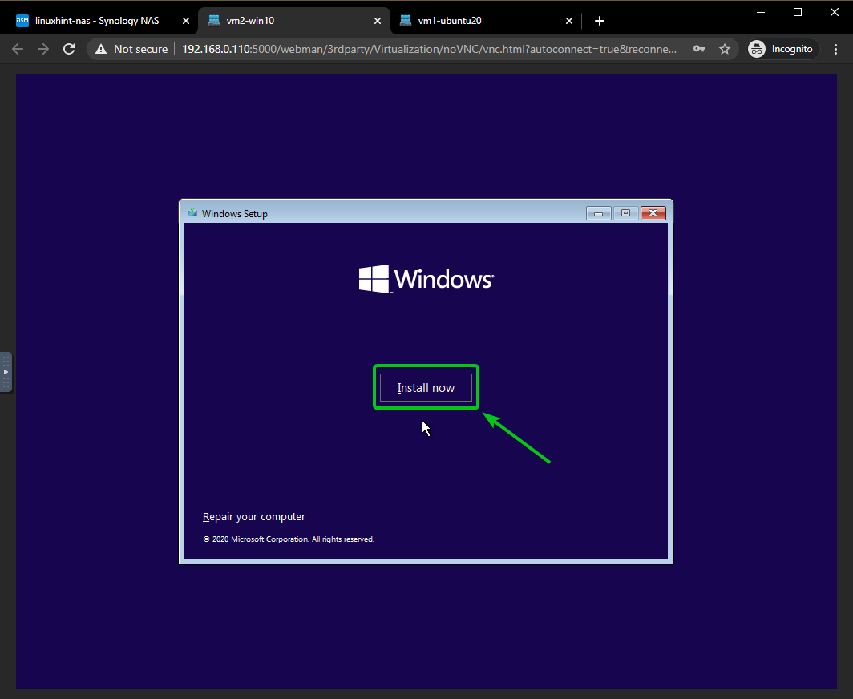Open the Repair your computer link
The image size is (853, 699).
coord(254,517)
